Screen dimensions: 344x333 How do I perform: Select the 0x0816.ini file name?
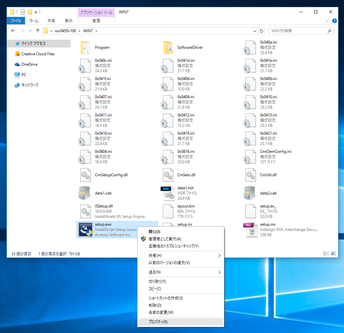(x=186, y=152)
